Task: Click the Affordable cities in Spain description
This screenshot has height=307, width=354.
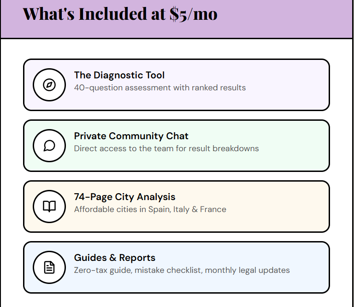Action: (150, 209)
